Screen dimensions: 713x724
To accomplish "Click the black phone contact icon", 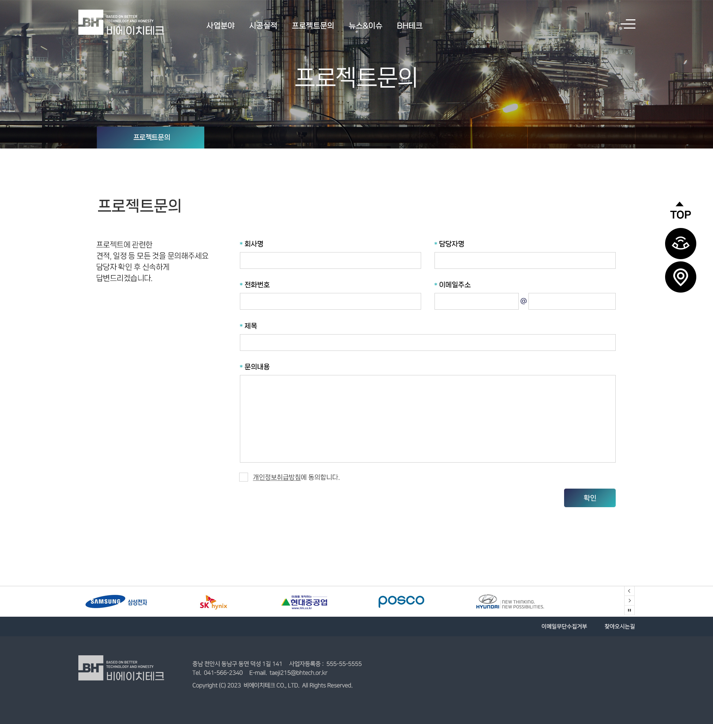I will click(680, 244).
